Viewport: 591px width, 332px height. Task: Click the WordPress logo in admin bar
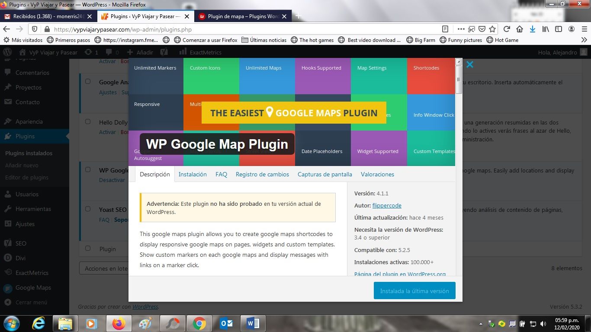7,52
